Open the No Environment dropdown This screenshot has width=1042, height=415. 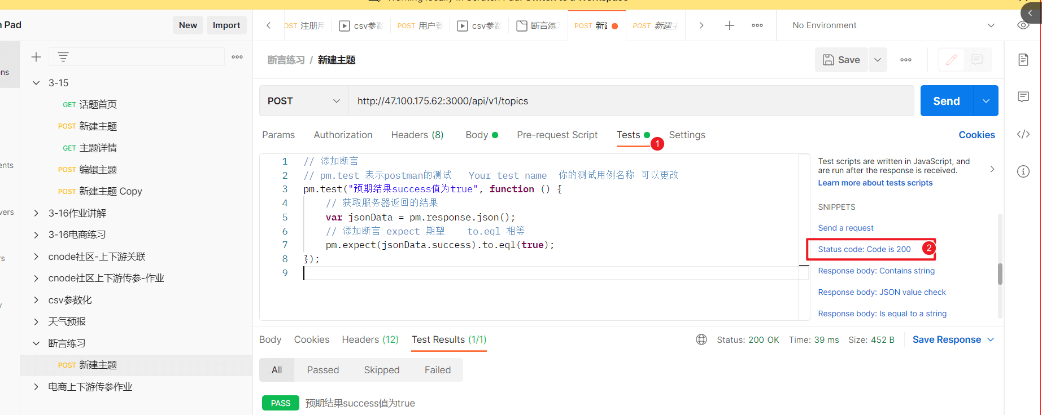coord(893,25)
